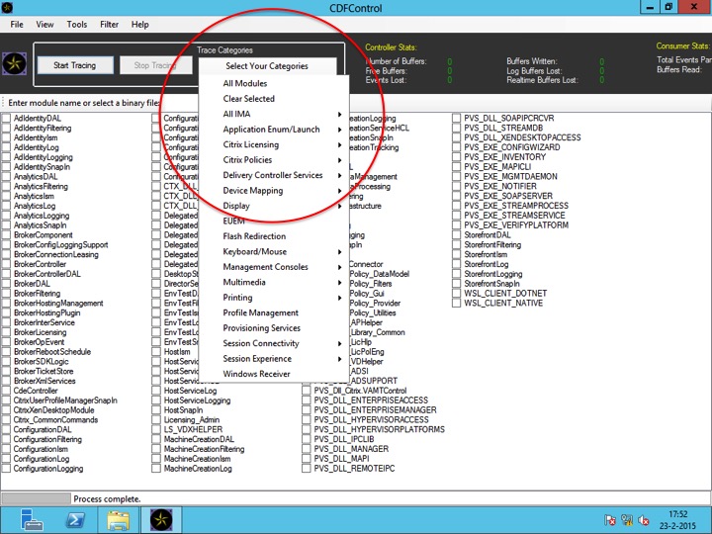Image resolution: width=712 pixels, height=534 pixels.
Task: Expand the Session Connectivity submenu
Action: tap(274, 343)
